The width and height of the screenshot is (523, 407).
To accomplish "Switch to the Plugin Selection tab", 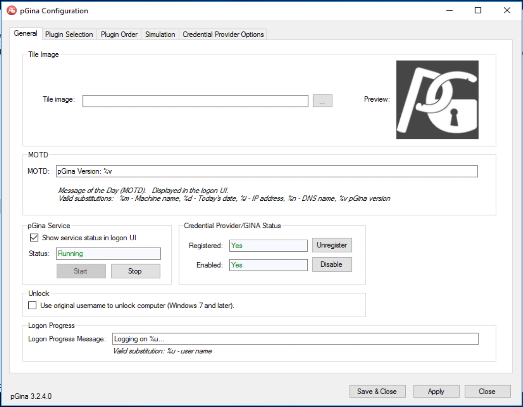I will [69, 35].
